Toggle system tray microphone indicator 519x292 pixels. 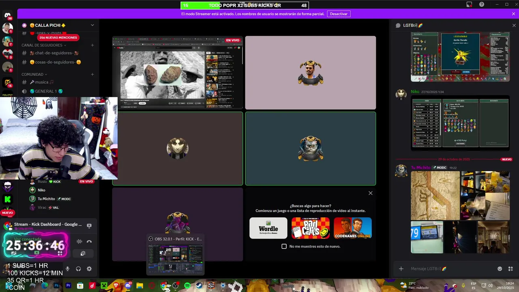point(463,286)
